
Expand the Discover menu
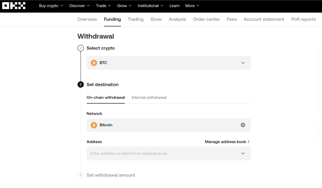79,6
